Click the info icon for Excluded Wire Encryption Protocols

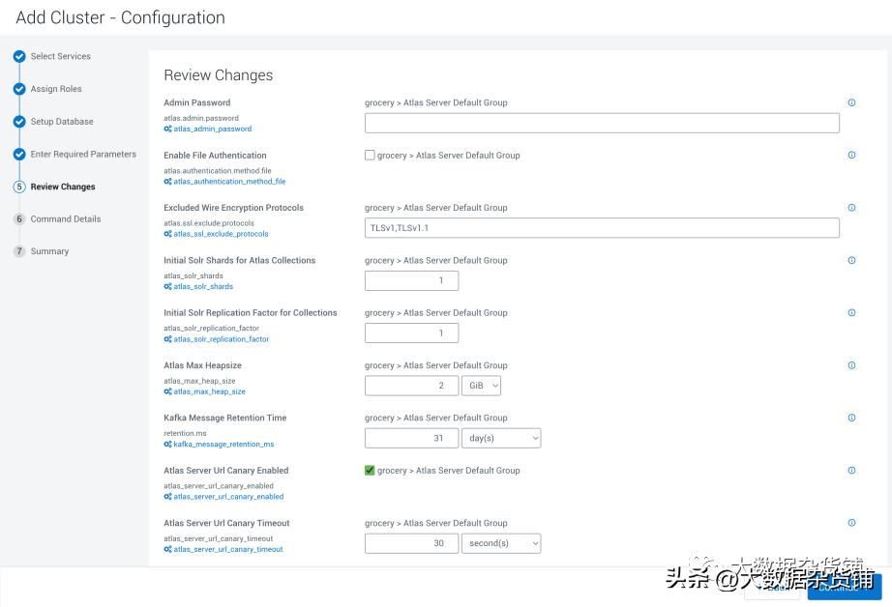[x=851, y=207]
